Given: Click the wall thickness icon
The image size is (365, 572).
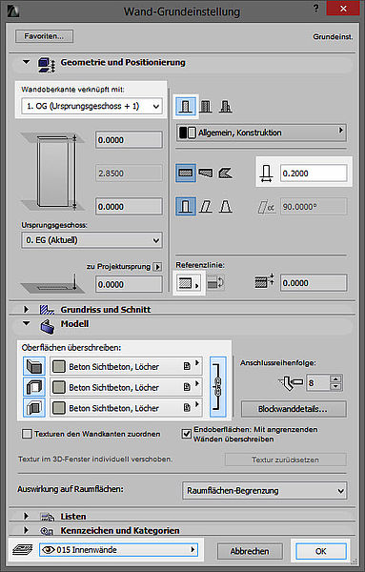Looking at the screenshot, I should 267,173.
